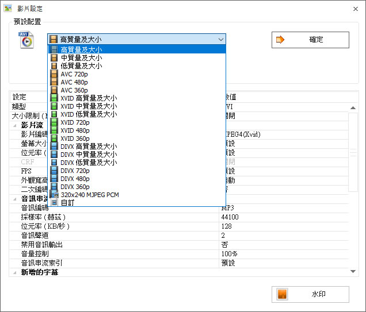This screenshot has width=366, height=312.
Task: Confirm settings with the 確定 button
Action: pyautogui.click(x=310, y=40)
